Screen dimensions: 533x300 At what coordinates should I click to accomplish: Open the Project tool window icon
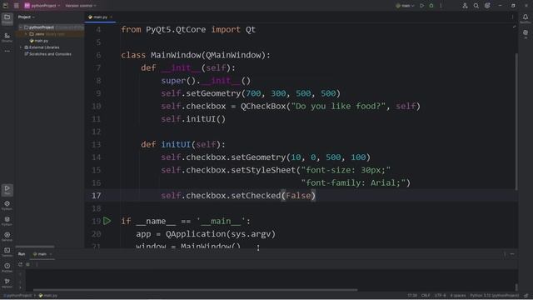click(x=7, y=18)
